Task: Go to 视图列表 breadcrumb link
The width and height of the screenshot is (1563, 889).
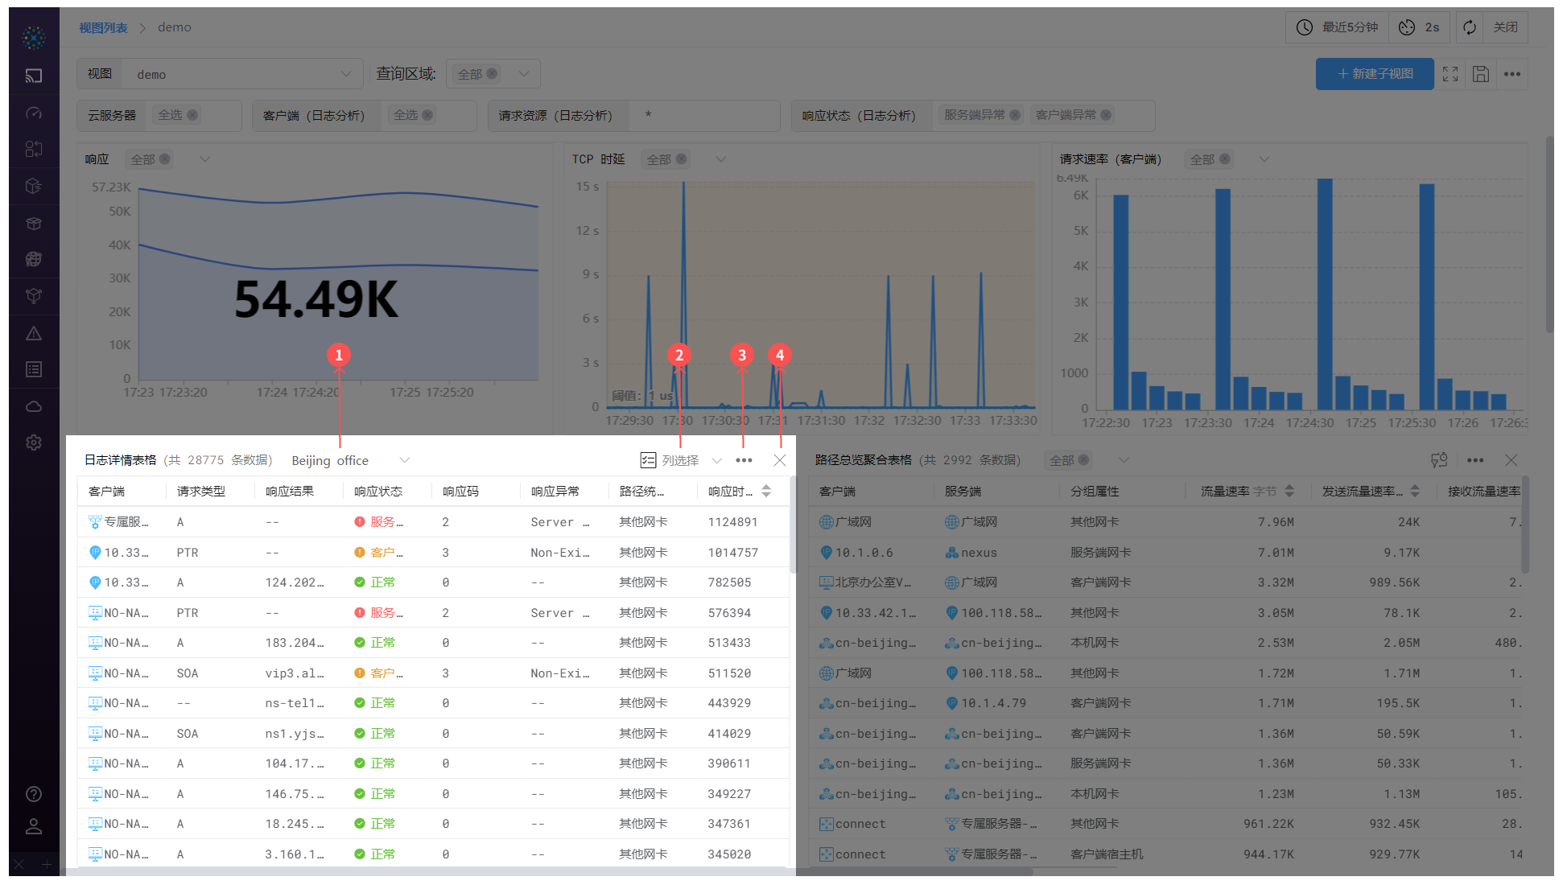Action: [103, 27]
